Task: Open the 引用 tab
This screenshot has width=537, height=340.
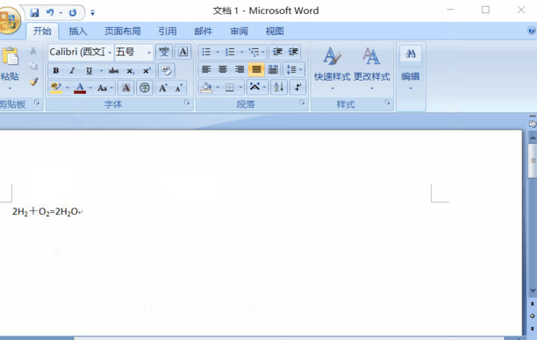Action: point(168,32)
